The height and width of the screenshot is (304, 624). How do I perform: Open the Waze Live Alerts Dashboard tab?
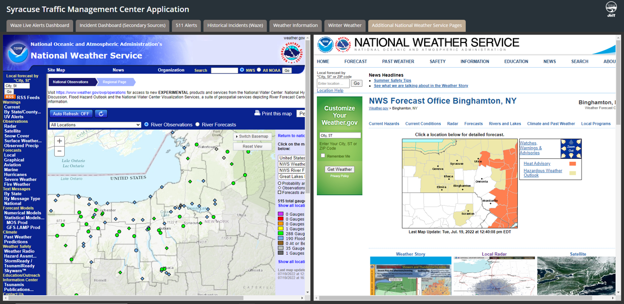tap(40, 25)
